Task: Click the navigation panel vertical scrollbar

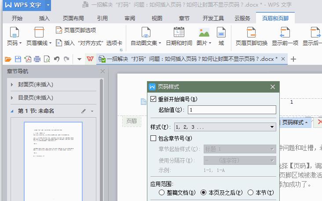Action: pyautogui.click(x=101, y=140)
